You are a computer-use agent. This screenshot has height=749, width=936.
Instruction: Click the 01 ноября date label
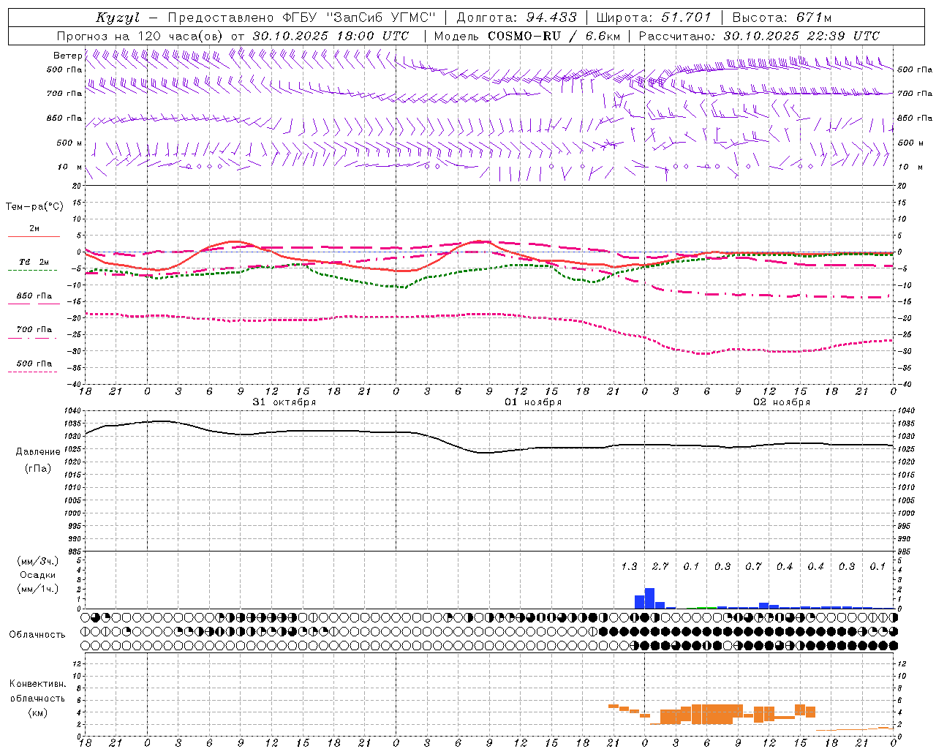[533, 402]
